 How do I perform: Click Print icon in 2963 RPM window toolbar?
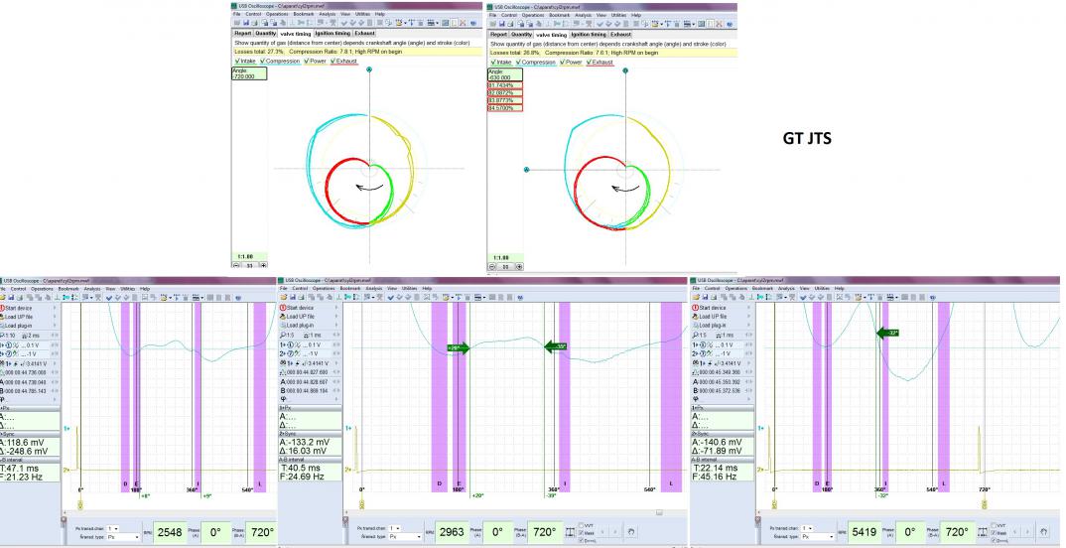point(301,297)
